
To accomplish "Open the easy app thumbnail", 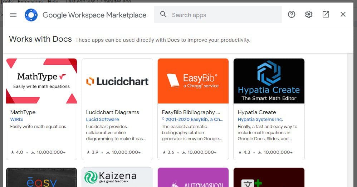I will coord(41,177).
